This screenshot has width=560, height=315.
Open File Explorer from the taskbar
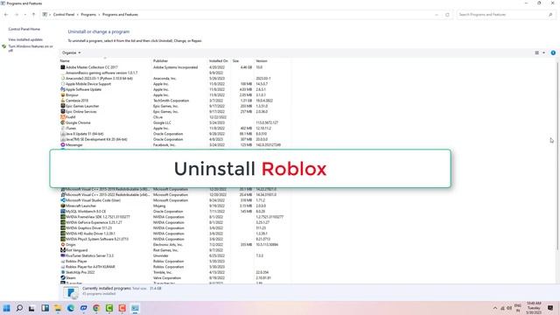point(58,308)
